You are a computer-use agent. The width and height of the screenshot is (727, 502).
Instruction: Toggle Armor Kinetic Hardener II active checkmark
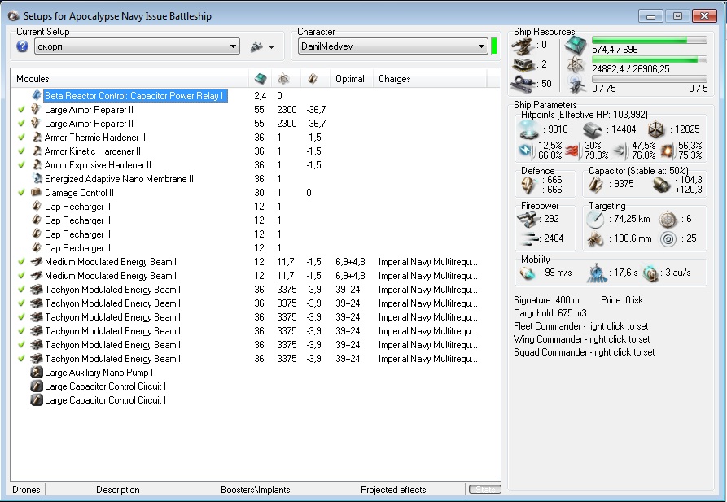click(21, 151)
